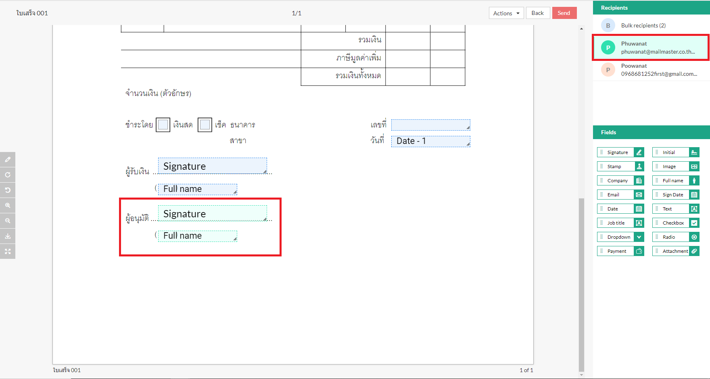Click the document vertical scrollbar thumb
The height and width of the screenshot is (379, 710).
pos(581,285)
